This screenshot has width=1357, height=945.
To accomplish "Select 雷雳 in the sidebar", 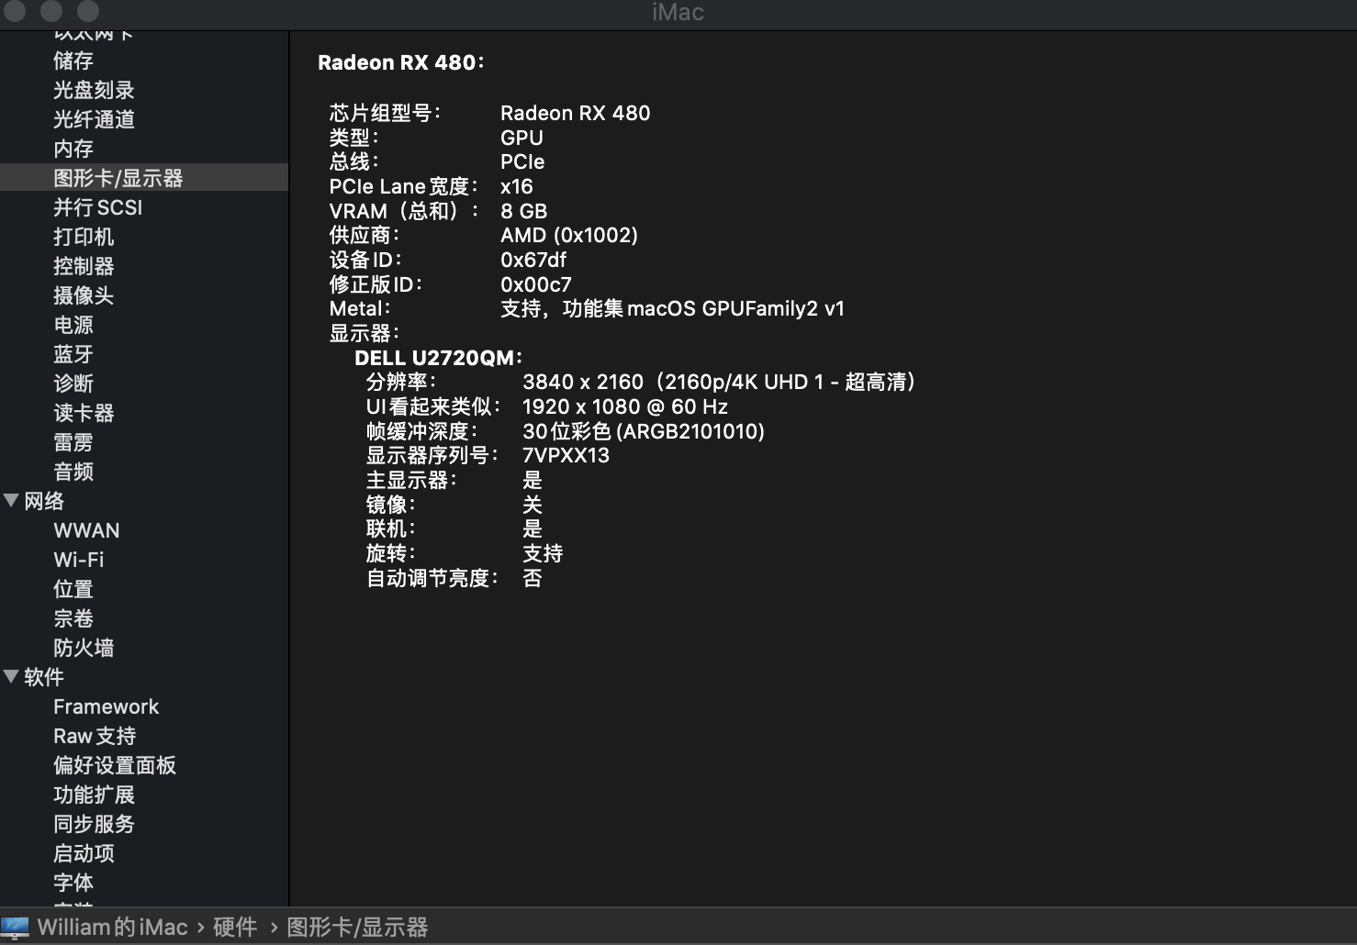I will pos(73,442).
